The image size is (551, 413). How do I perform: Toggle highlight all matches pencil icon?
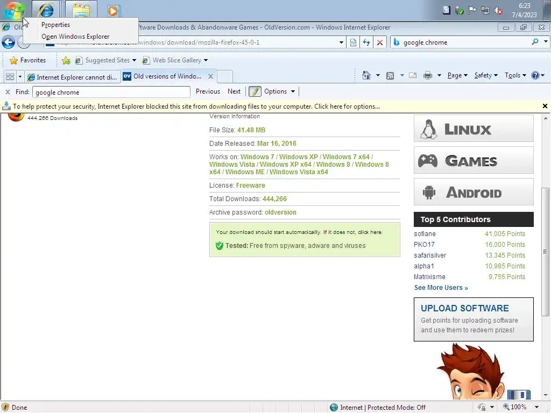point(255,91)
